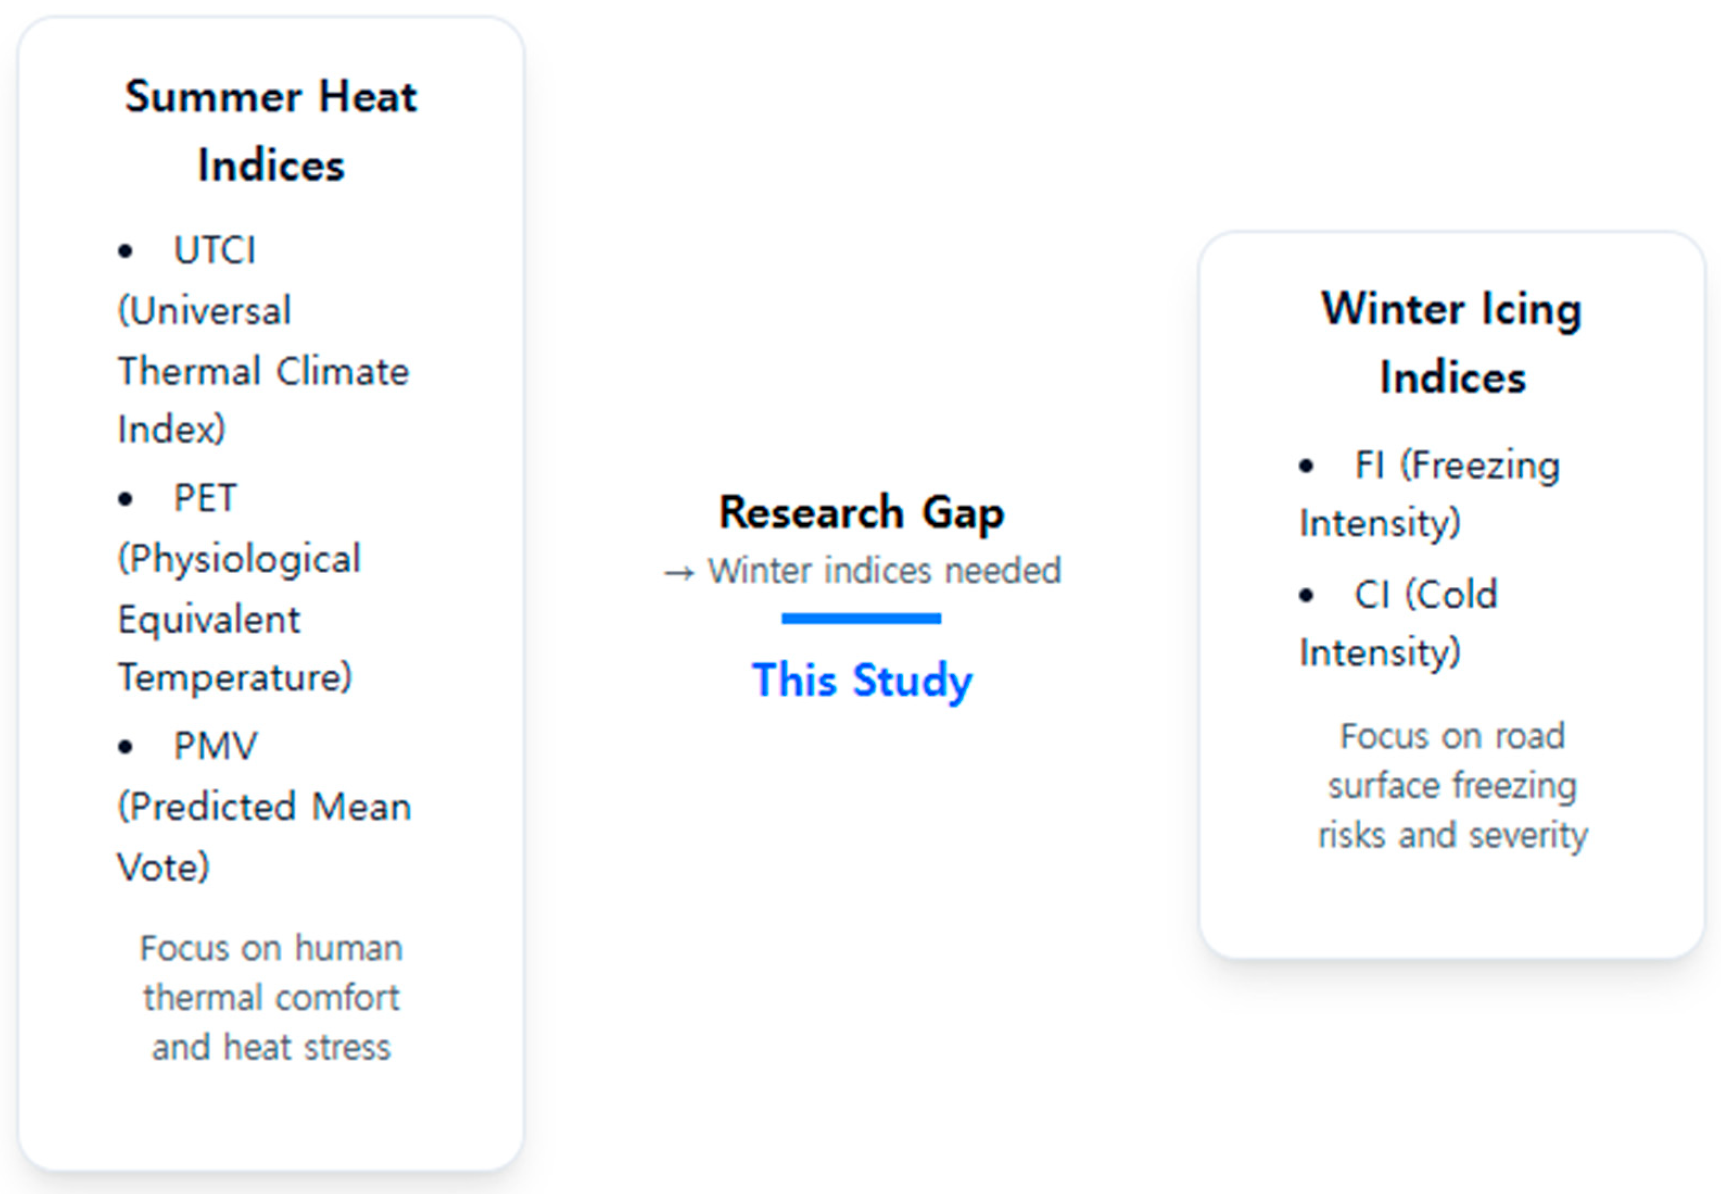Screen dimensions: 1721x1194
Task: Click the bullet dot beside CI
Action: pos(1306,596)
